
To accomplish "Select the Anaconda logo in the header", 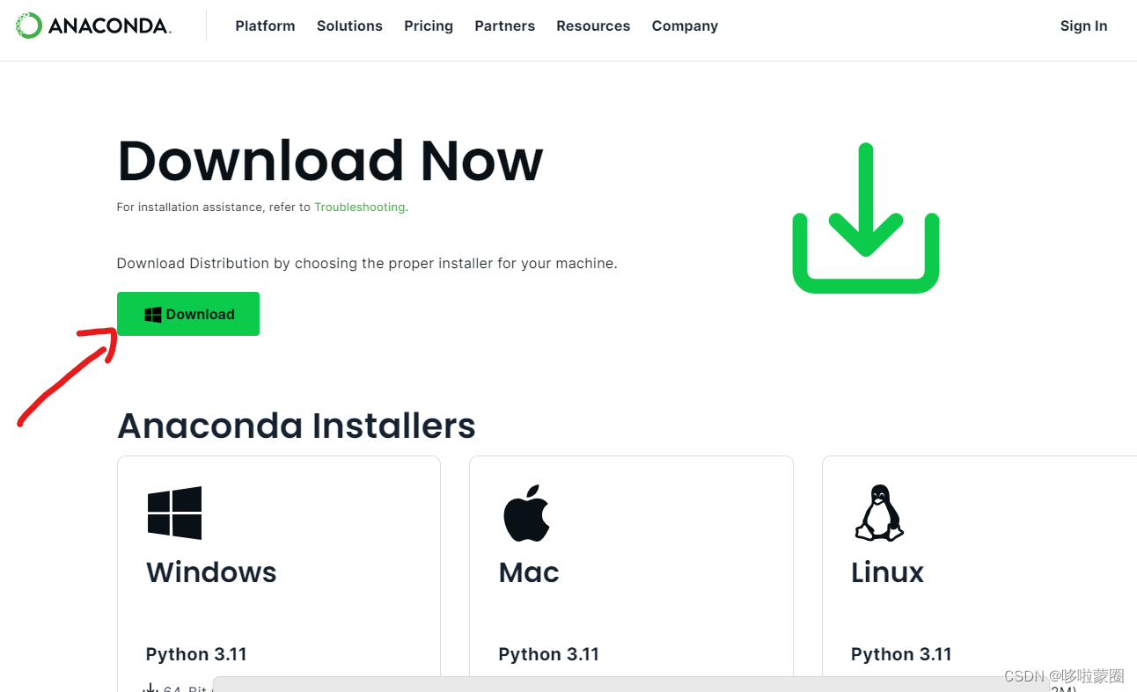I will click(29, 25).
